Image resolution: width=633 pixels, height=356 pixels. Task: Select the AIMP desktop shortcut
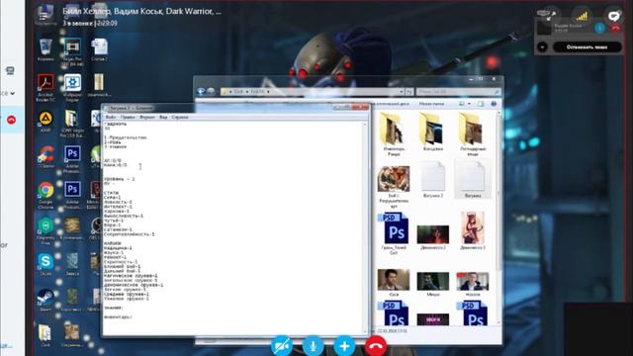[x=45, y=122]
